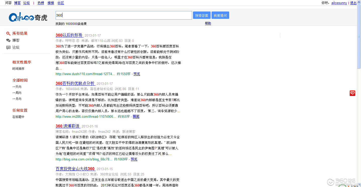This screenshot has height=187, width=361.
Task: Filter results by 论坛 in sidebar
Action: (x=16, y=47)
